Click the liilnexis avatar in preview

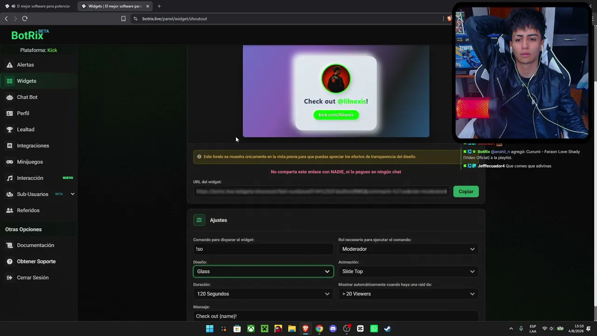tap(336, 78)
